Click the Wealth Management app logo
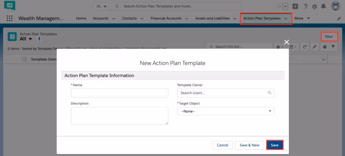 (x=10, y=6)
